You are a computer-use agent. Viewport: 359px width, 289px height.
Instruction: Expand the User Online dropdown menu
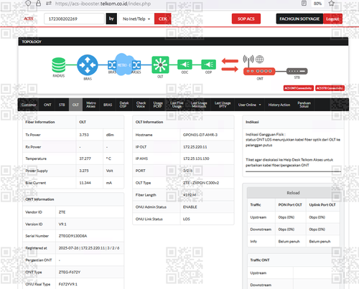pyautogui.click(x=249, y=105)
